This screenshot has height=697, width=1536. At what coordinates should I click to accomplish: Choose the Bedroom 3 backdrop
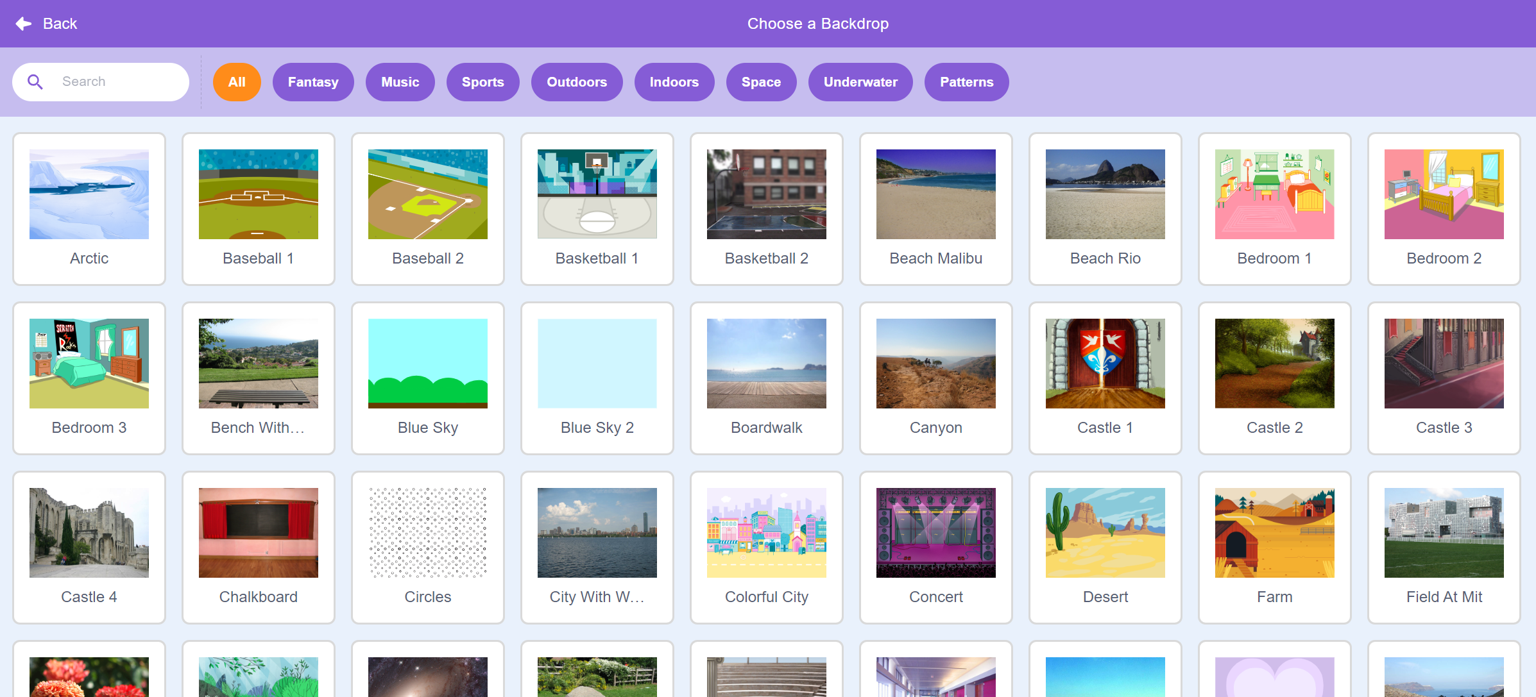(89, 378)
